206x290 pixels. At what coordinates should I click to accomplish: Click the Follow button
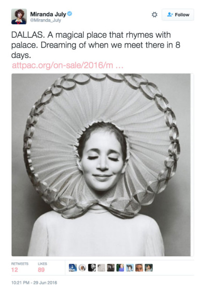click(178, 14)
